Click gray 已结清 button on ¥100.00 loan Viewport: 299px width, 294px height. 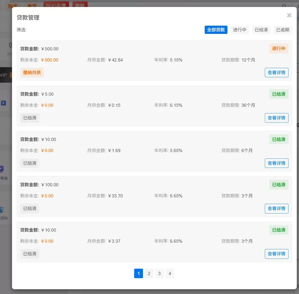coord(30,208)
